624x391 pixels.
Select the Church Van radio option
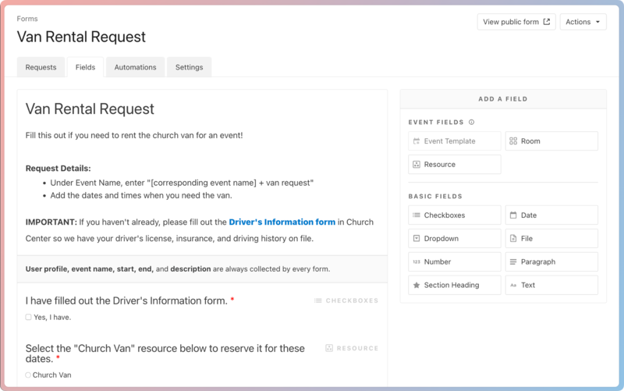tap(28, 375)
